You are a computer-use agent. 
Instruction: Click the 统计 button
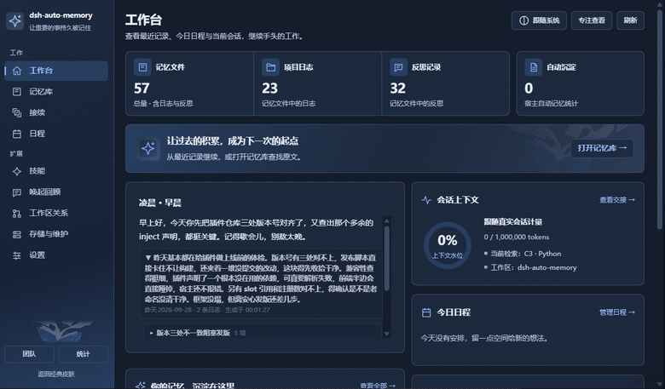click(x=84, y=354)
